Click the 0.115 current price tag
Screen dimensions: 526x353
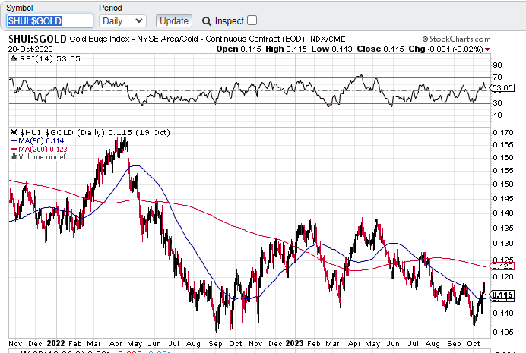502,295
